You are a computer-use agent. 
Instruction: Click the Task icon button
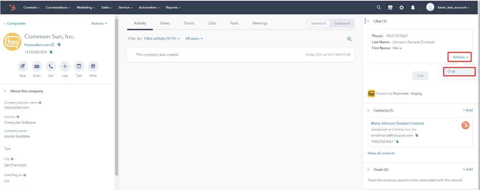point(79,66)
